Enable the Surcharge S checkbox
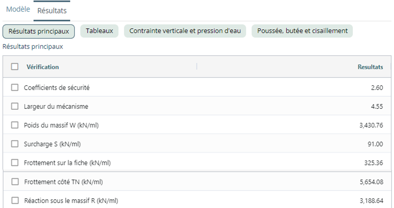Screen dimensions: 394x208 (15, 144)
